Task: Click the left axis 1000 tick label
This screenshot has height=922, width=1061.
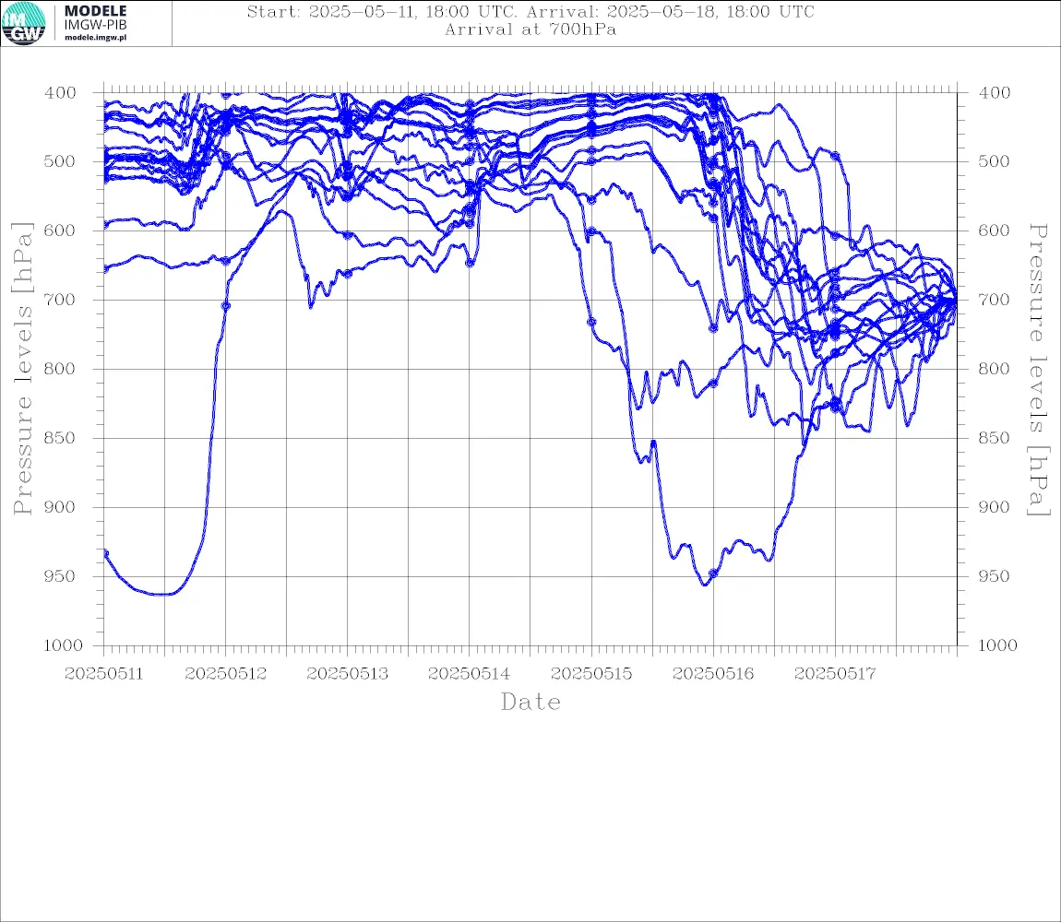Action: (63, 645)
